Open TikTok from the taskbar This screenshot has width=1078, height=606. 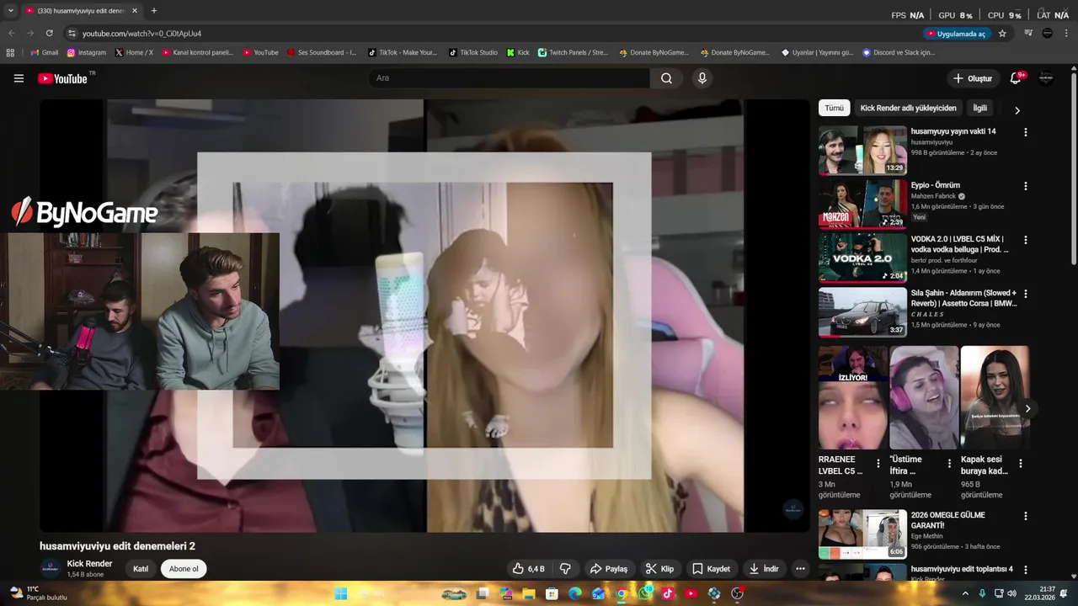pyautogui.click(x=668, y=593)
